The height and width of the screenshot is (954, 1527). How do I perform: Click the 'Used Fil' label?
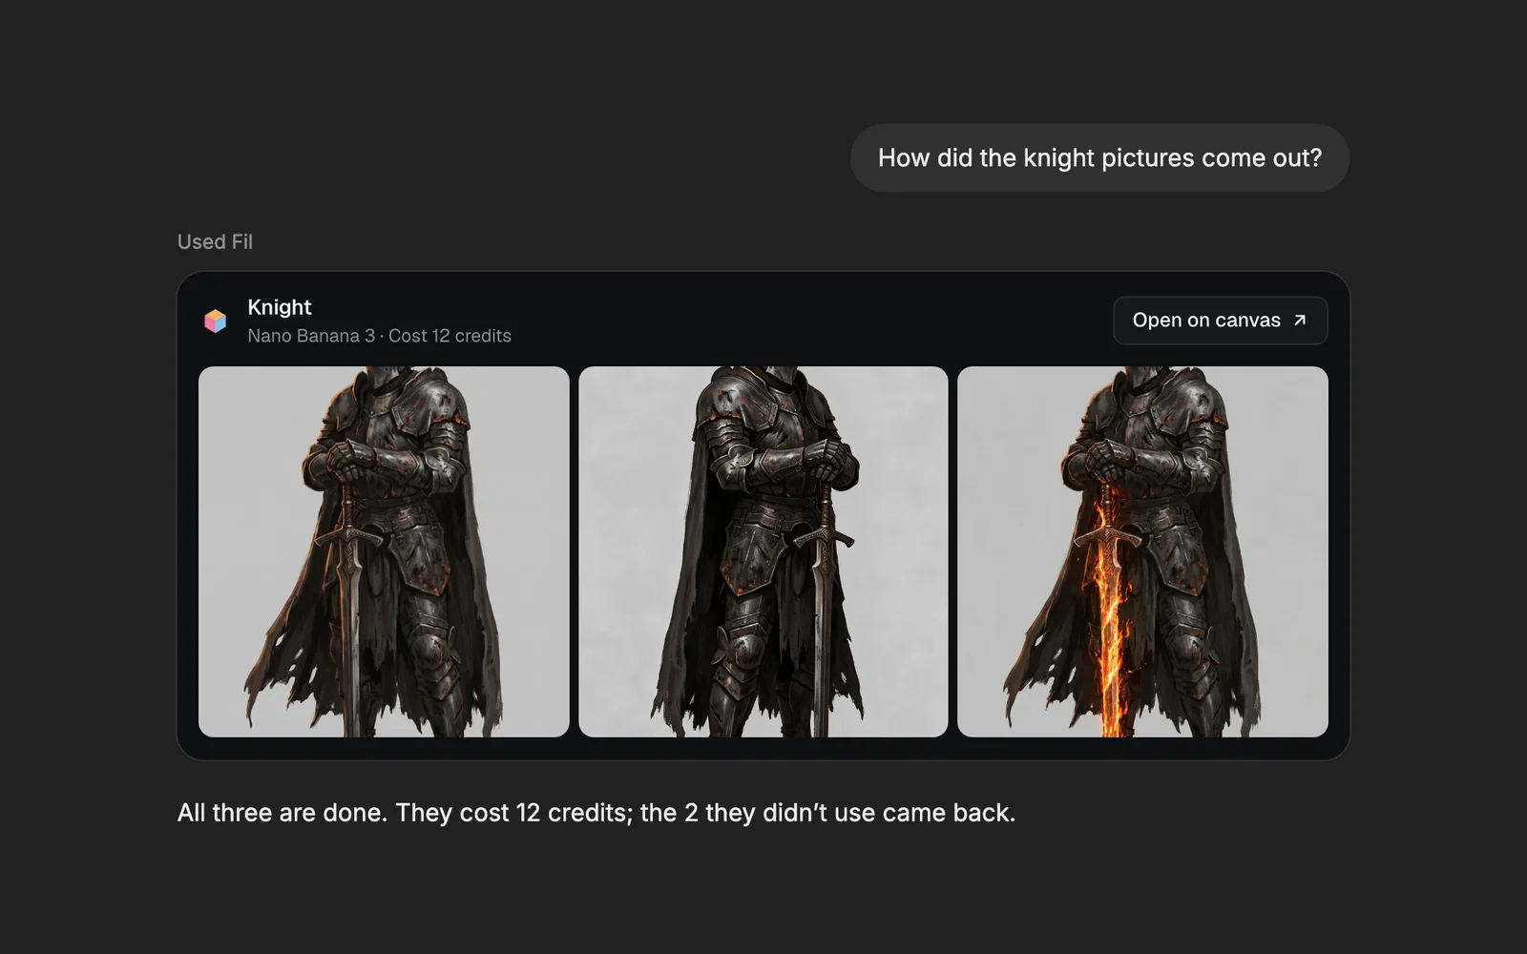(215, 242)
